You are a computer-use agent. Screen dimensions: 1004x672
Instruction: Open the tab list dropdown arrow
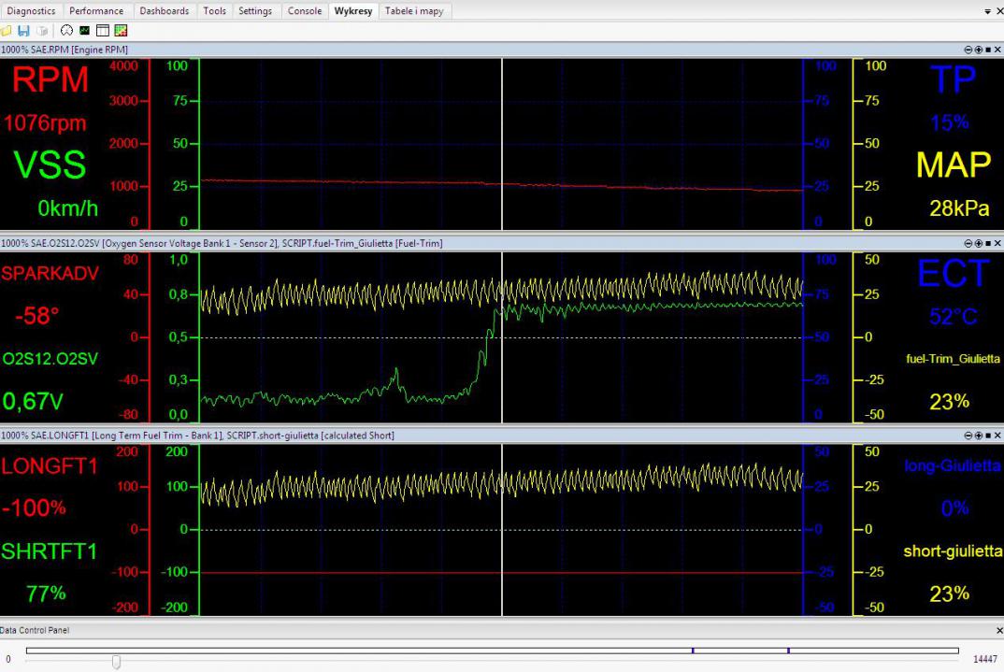coord(987,11)
